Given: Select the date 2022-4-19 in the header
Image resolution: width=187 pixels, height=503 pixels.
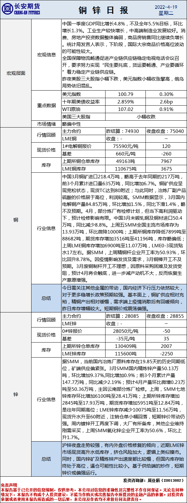Looking at the screenshot, I should 166,7.
